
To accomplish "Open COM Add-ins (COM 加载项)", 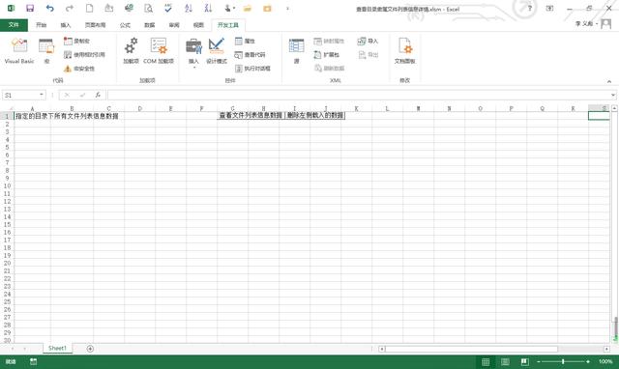I will pyautogui.click(x=159, y=50).
